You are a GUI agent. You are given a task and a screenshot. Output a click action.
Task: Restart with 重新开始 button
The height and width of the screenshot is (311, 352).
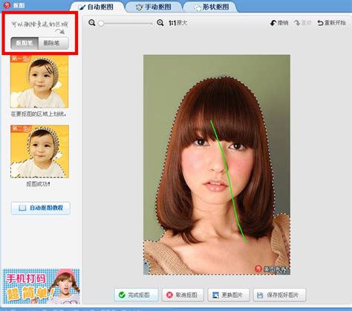(331, 23)
